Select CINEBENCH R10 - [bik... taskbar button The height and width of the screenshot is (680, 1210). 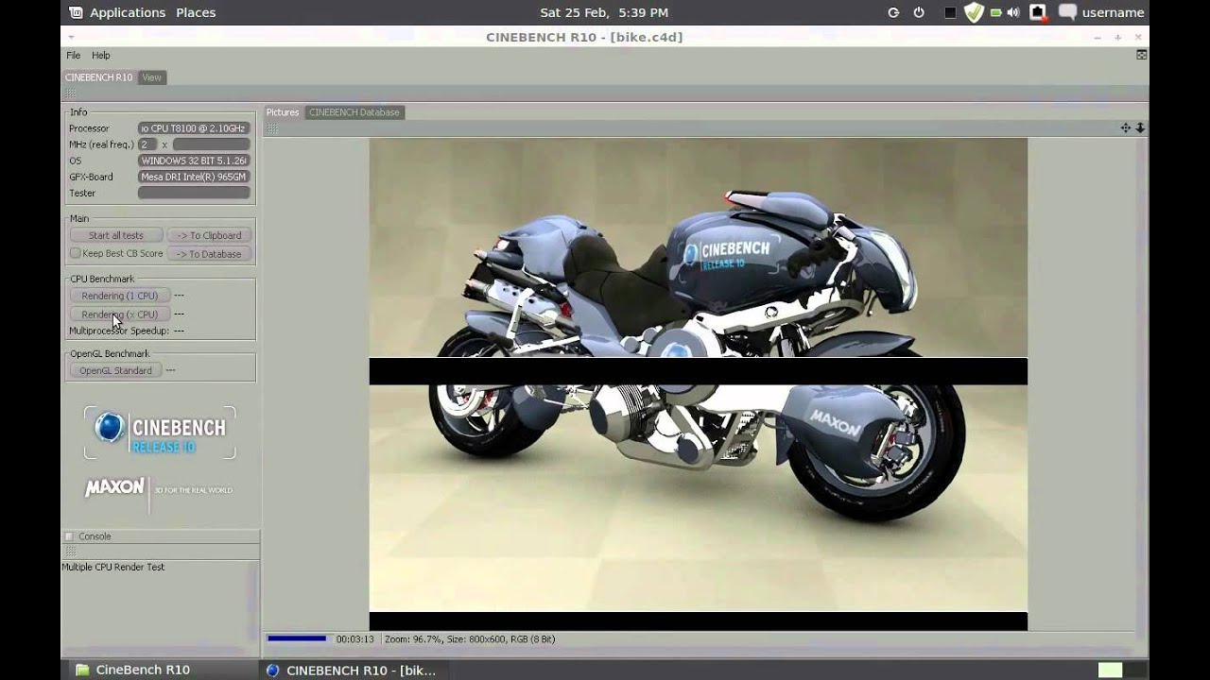click(352, 670)
